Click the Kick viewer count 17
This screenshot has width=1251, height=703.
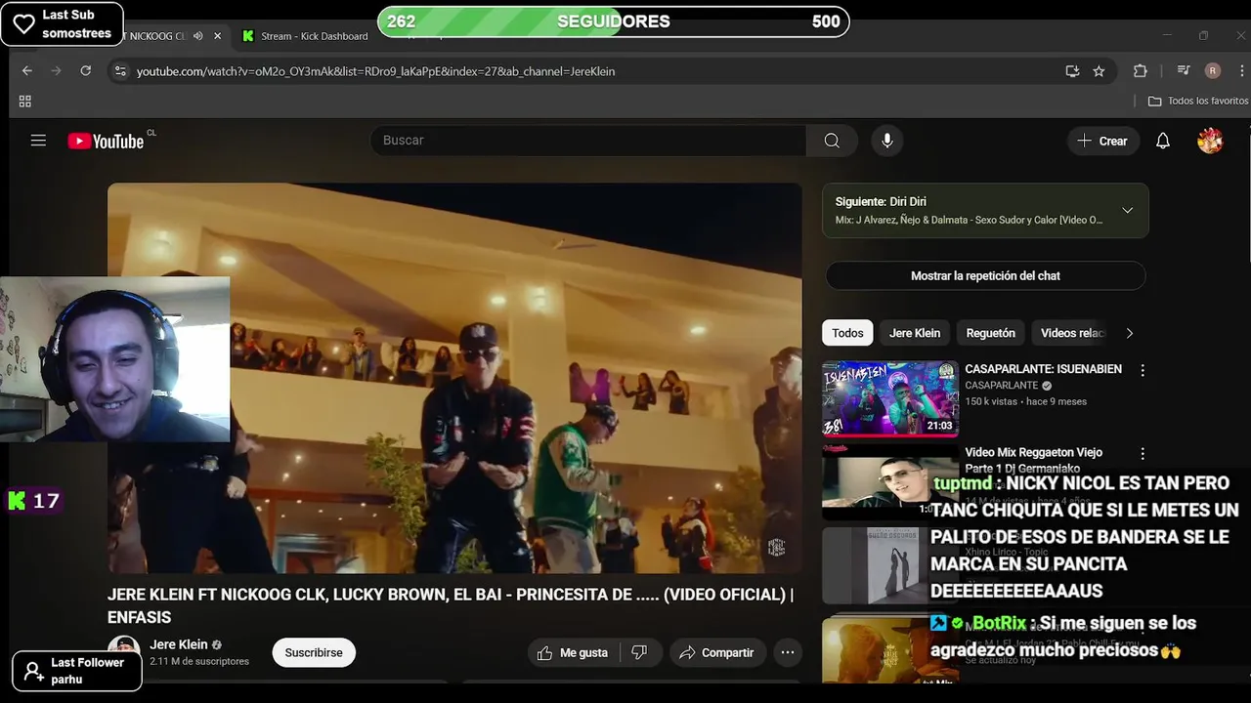point(35,501)
